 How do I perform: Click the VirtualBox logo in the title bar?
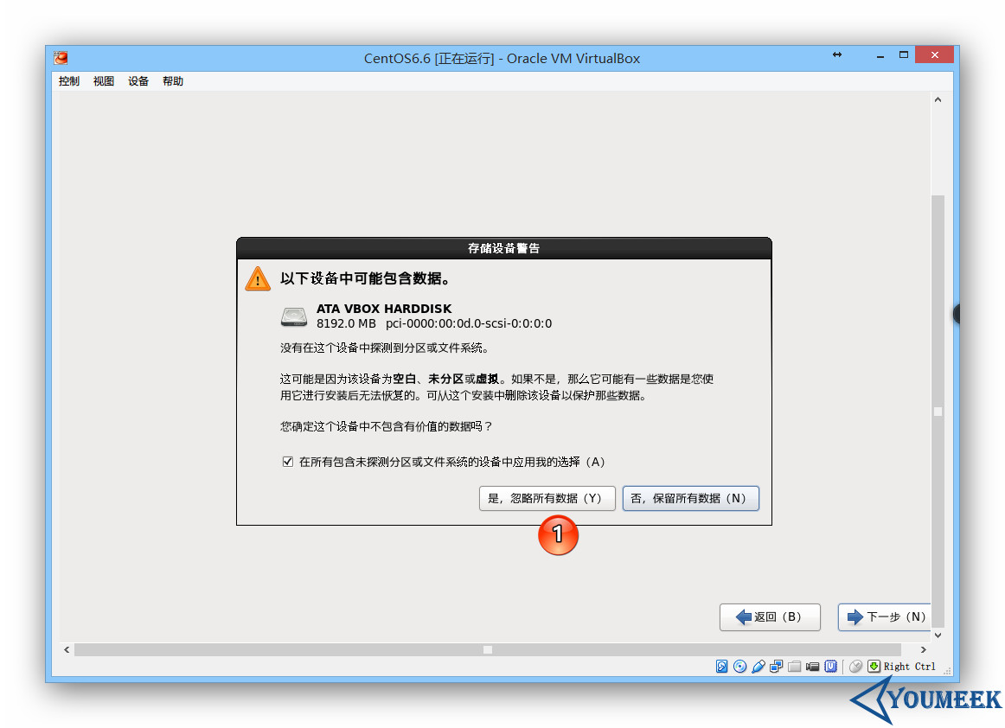point(59,58)
